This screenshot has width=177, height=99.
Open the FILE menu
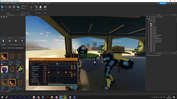[2, 3]
